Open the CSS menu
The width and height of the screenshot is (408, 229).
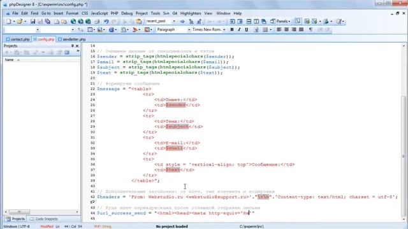tap(85, 13)
